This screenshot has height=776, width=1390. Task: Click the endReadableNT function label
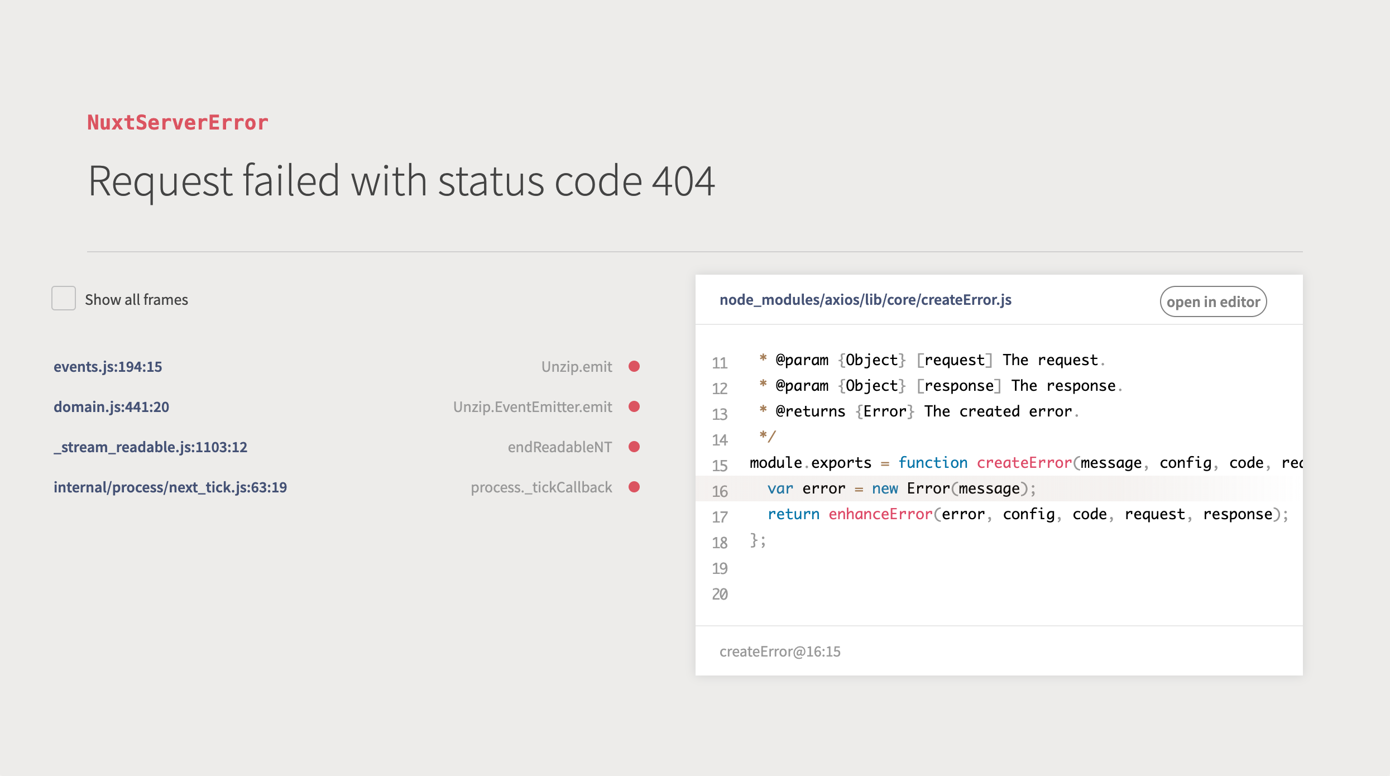[559, 447]
